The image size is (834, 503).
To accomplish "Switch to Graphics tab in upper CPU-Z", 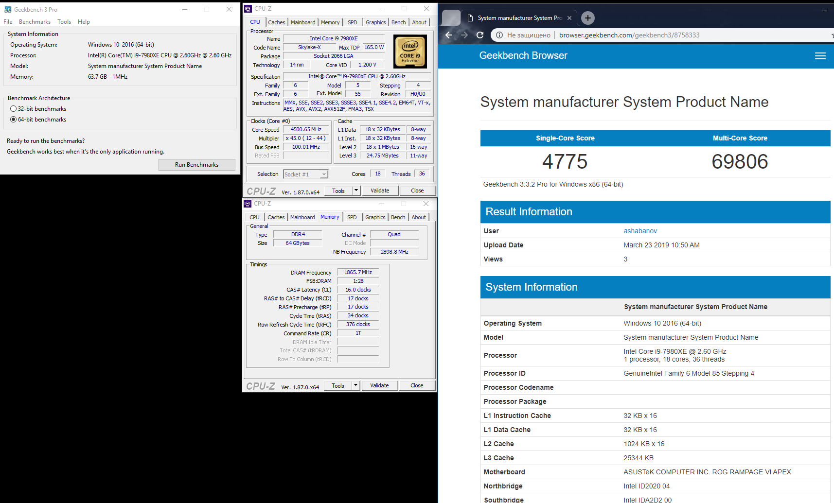I will pos(376,22).
